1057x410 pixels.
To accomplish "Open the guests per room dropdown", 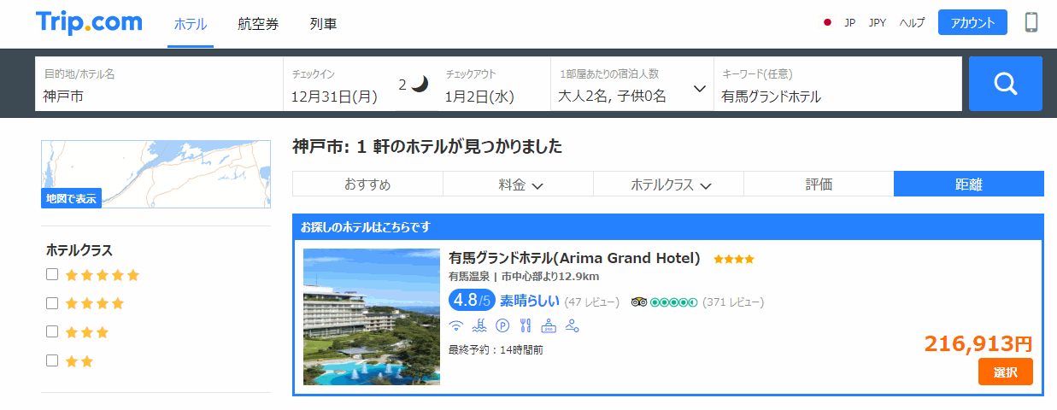I will pos(632,84).
